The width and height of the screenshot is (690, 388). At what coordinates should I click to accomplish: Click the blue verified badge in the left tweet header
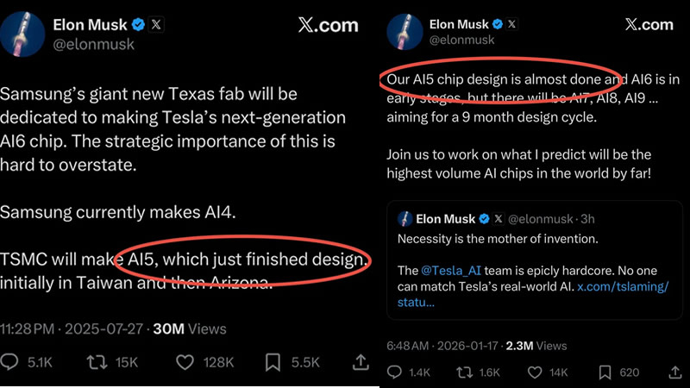137,24
